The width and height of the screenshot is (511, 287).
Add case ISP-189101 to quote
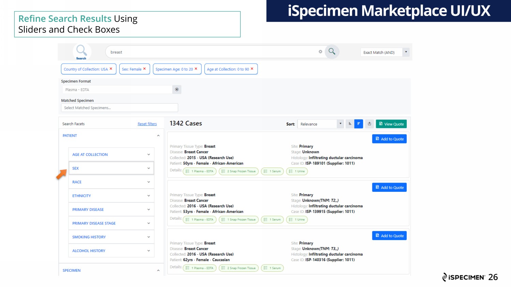pos(389,139)
